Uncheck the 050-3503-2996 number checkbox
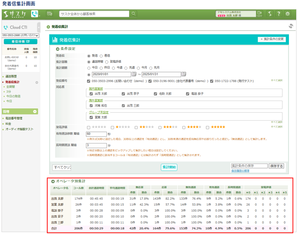The height and width of the screenshot is (235, 298). point(89,81)
